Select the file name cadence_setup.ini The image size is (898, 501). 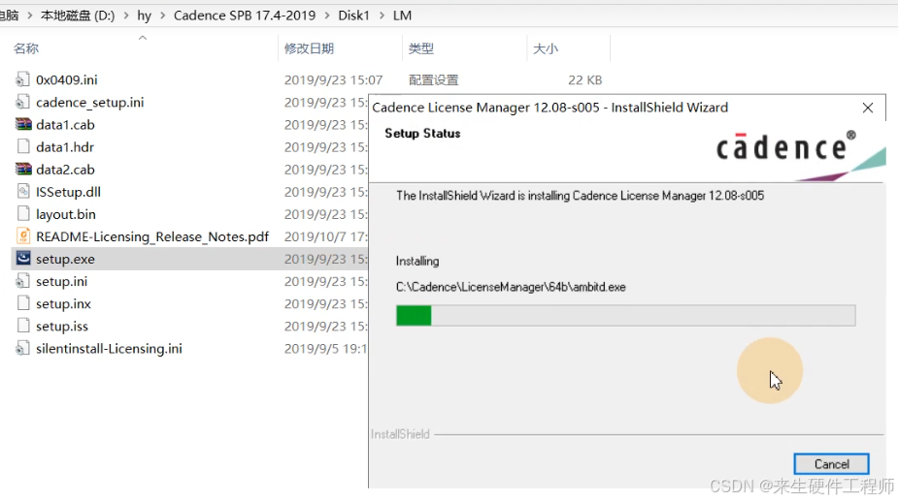click(x=90, y=103)
